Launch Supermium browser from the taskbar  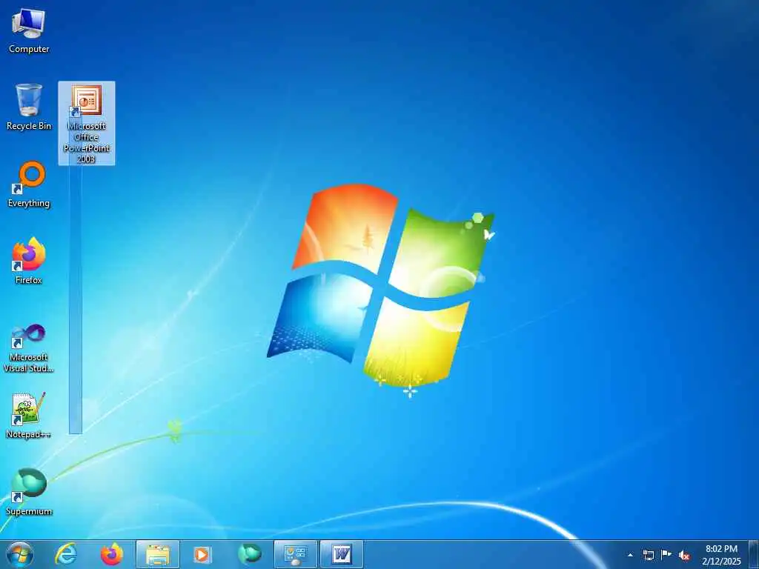[x=249, y=554]
